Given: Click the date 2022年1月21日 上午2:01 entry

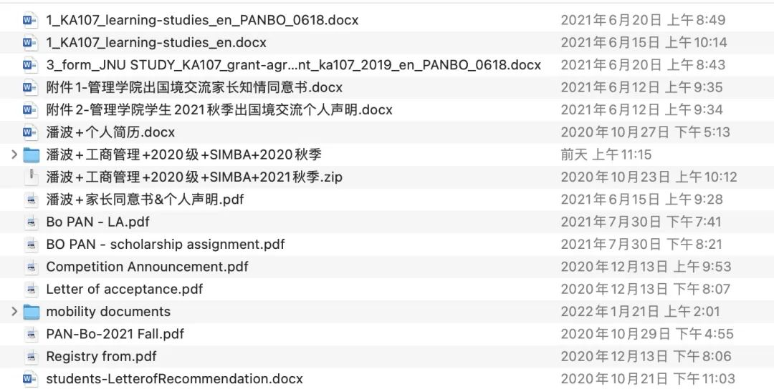Looking at the screenshot, I should pyautogui.click(x=640, y=312).
